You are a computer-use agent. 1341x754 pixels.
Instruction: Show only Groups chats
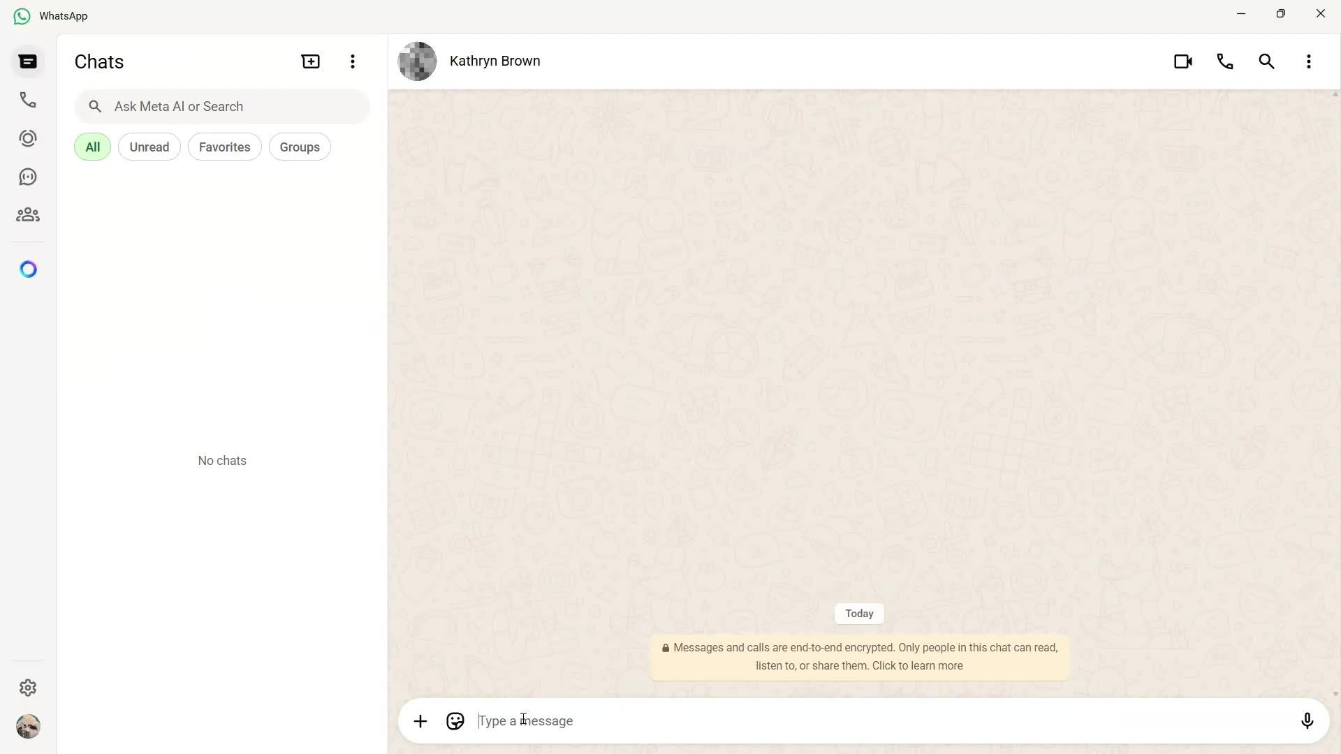pos(300,147)
